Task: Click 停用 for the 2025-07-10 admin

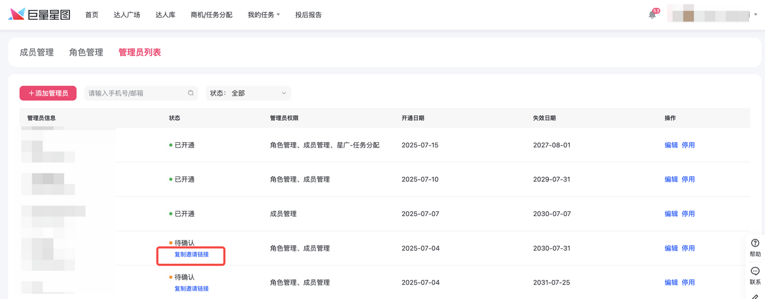Action: tap(688, 180)
